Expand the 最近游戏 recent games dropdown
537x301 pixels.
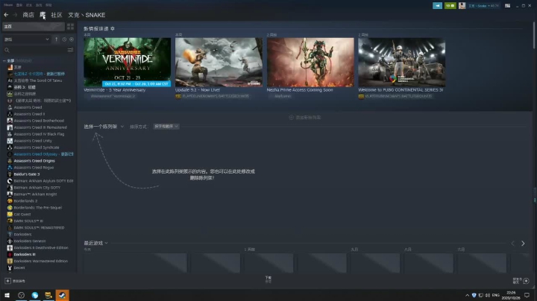point(96,243)
